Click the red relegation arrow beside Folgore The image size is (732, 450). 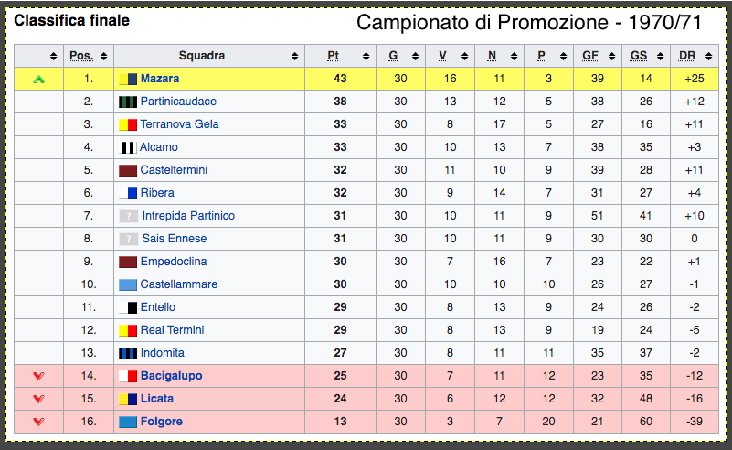tap(38, 422)
